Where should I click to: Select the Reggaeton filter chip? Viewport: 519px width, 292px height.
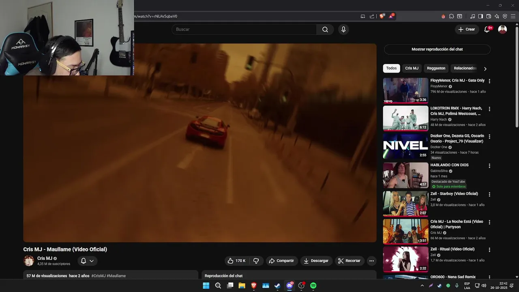(436, 68)
